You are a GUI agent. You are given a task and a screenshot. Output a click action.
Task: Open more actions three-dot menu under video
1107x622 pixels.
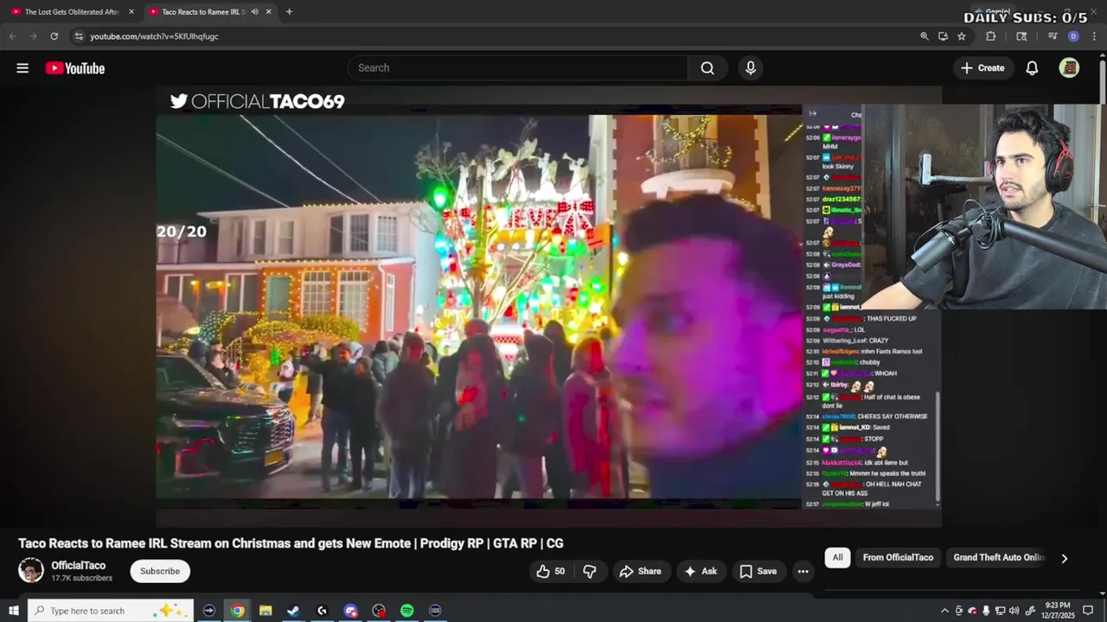803,571
